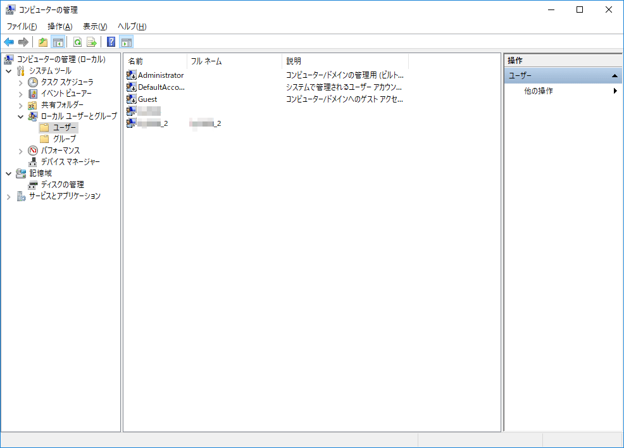Click description コンピューター/ドメインへのゲスト アクセ...
This screenshot has width=624, height=448.
pos(344,99)
